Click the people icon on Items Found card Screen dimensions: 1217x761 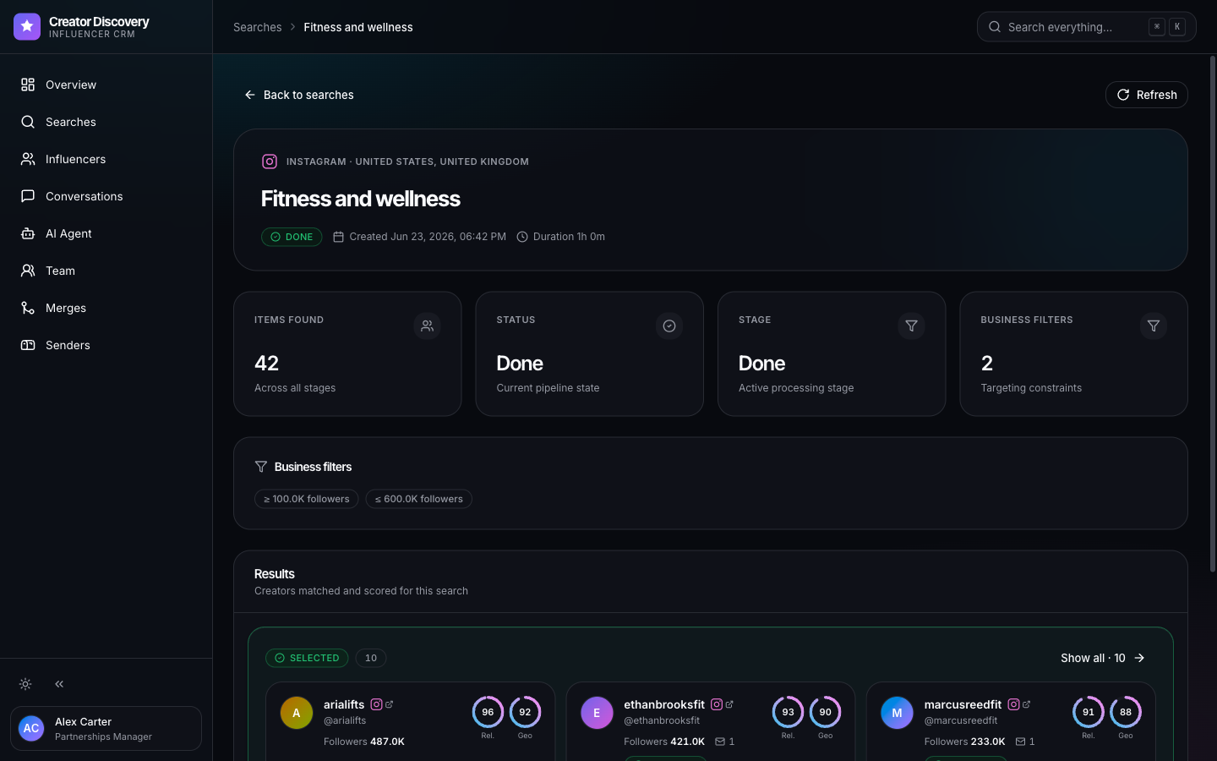428,326
